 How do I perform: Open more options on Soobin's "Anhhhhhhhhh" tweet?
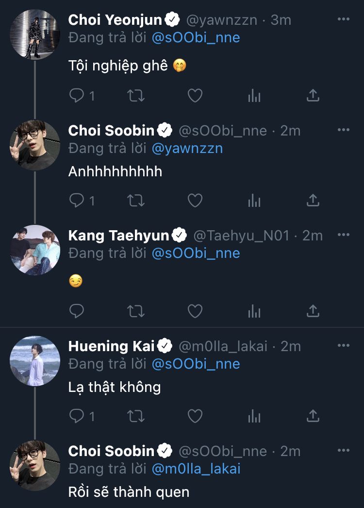[x=343, y=130]
